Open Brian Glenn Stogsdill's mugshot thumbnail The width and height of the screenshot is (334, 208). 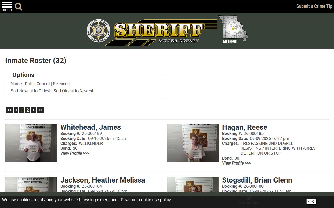193,185
